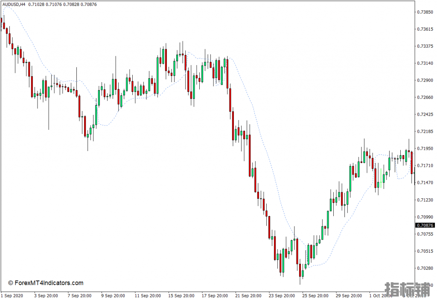Click the 9 Sep 20:00 date label

click(113, 296)
